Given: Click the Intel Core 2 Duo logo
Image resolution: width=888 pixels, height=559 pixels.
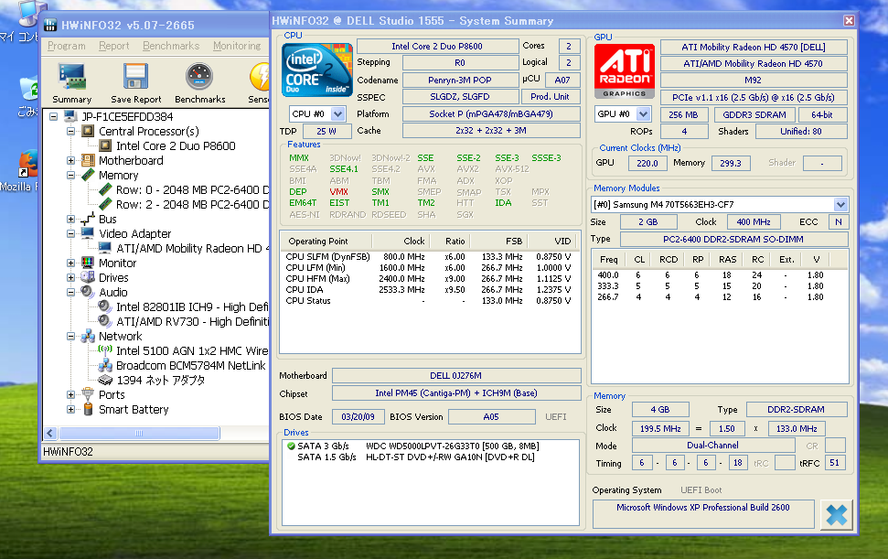Looking at the screenshot, I should (x=317, y=70).
